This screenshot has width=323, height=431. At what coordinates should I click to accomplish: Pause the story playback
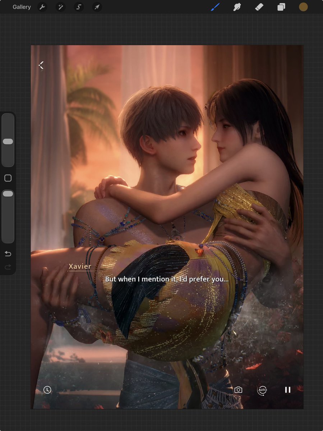(287, 390)
